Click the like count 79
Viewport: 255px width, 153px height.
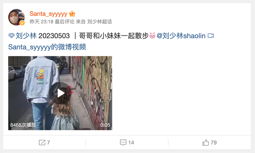click(214, 143)
